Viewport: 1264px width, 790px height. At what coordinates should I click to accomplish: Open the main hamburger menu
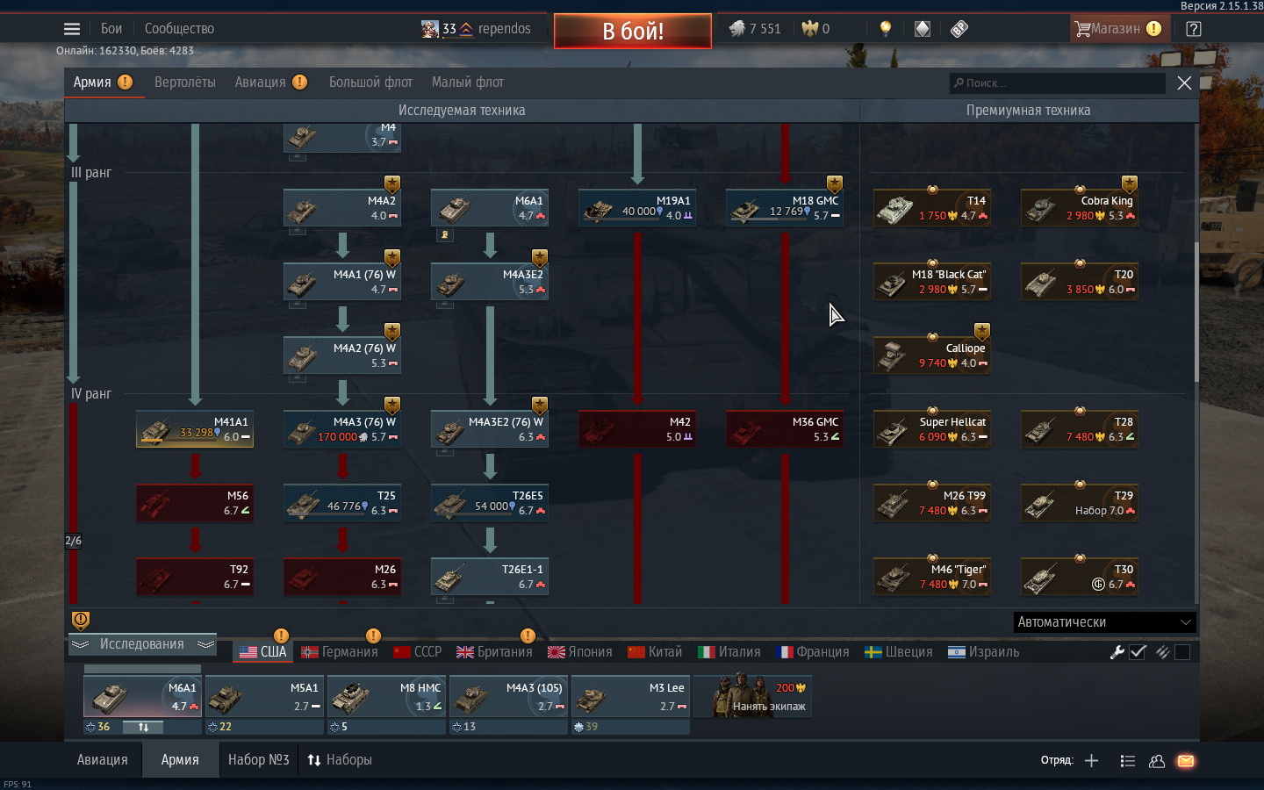(72, 29)
